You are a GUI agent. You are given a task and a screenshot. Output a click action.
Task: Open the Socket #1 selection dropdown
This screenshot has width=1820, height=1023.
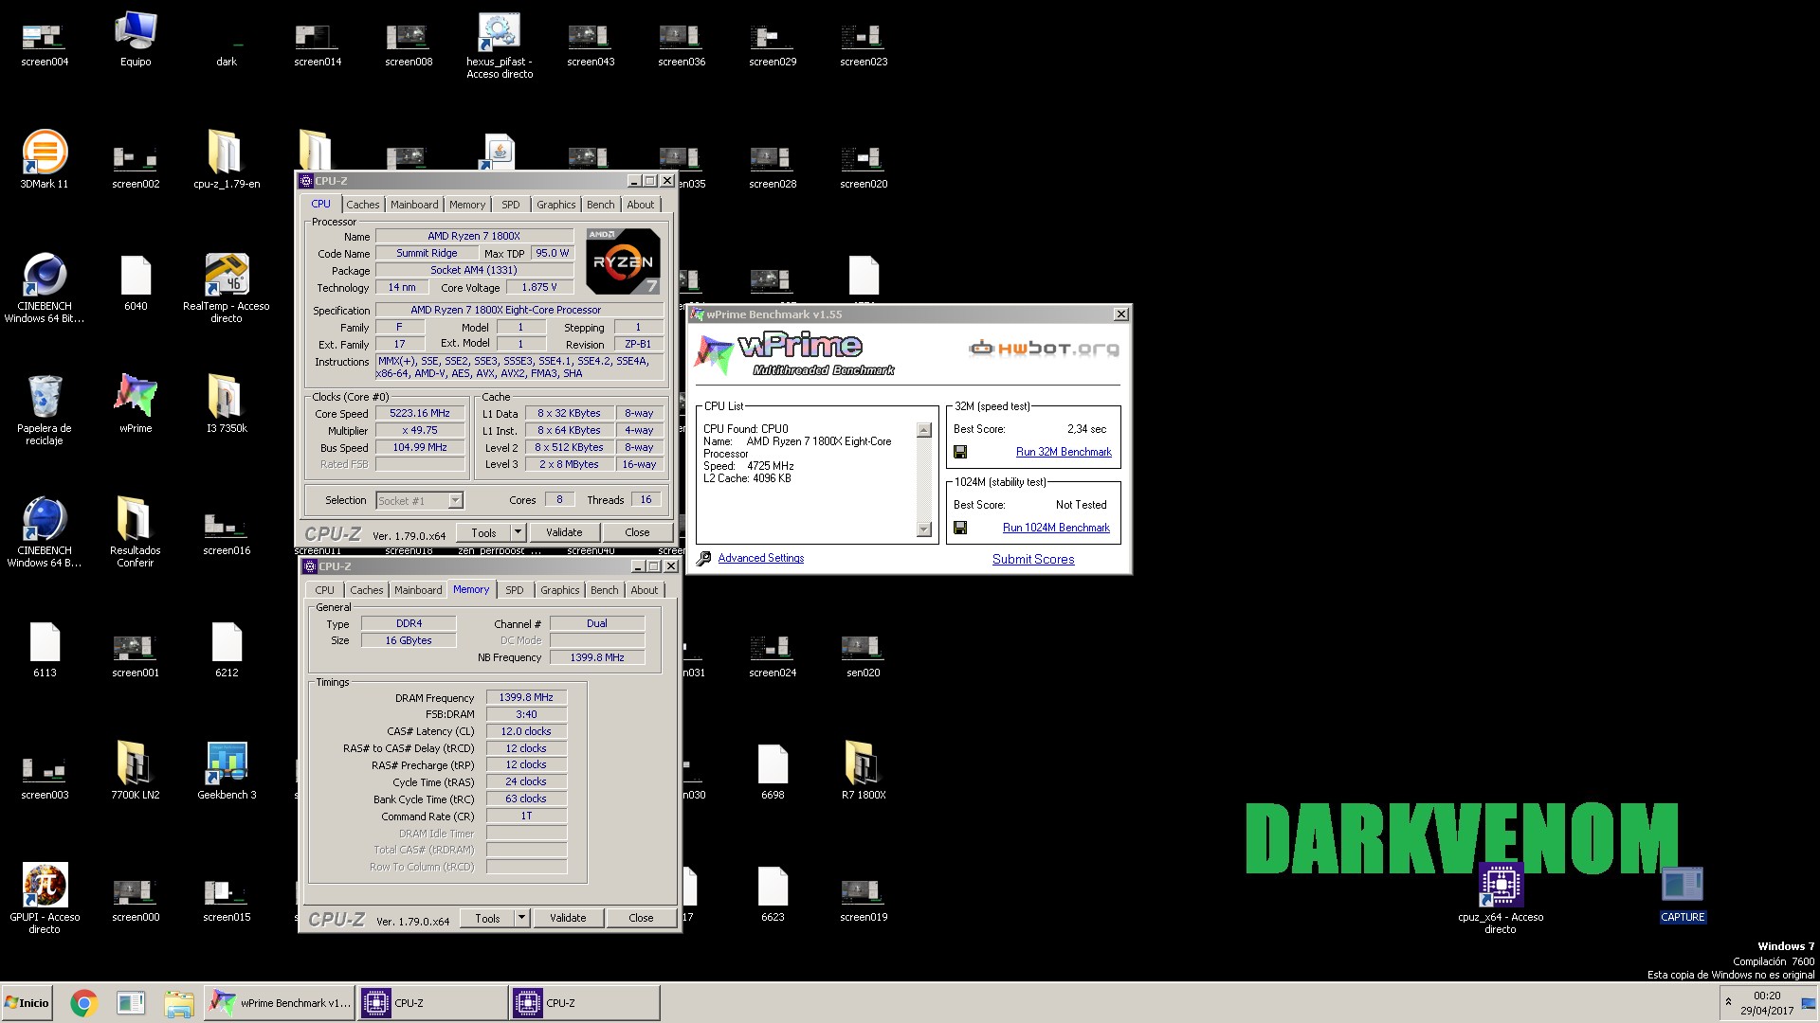419,500
